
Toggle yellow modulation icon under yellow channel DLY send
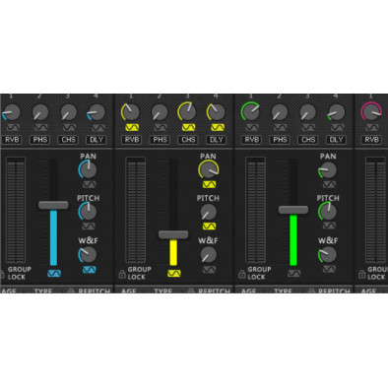click(217, 127)
